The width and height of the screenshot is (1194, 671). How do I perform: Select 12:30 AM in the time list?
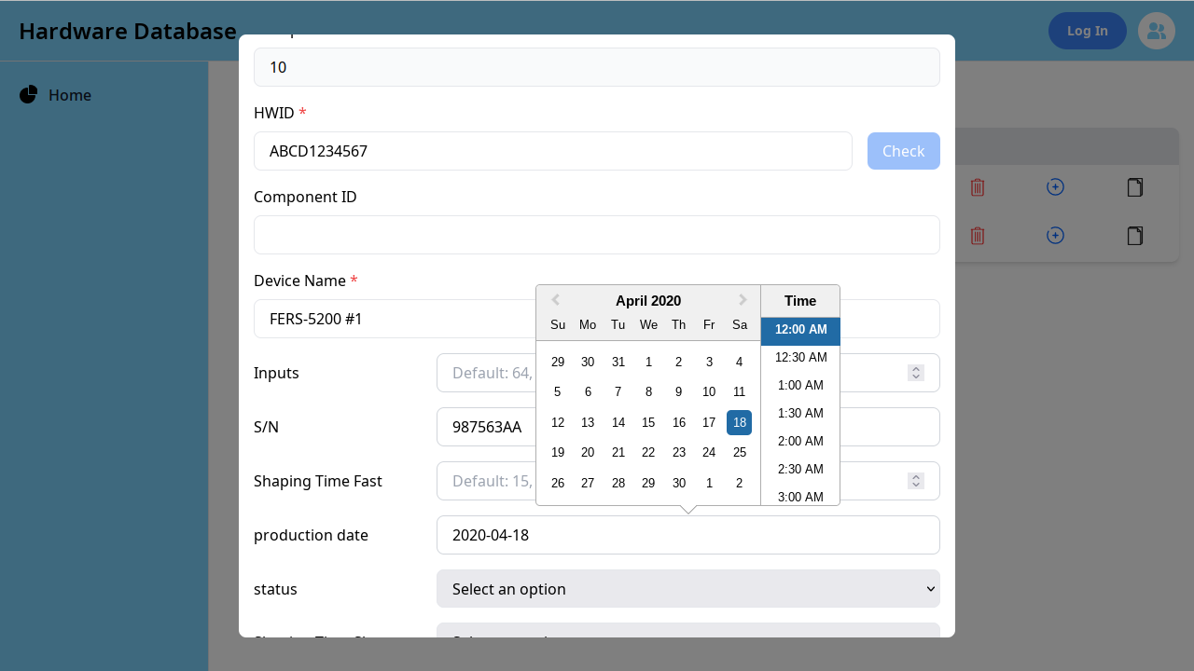coord(800,358)
